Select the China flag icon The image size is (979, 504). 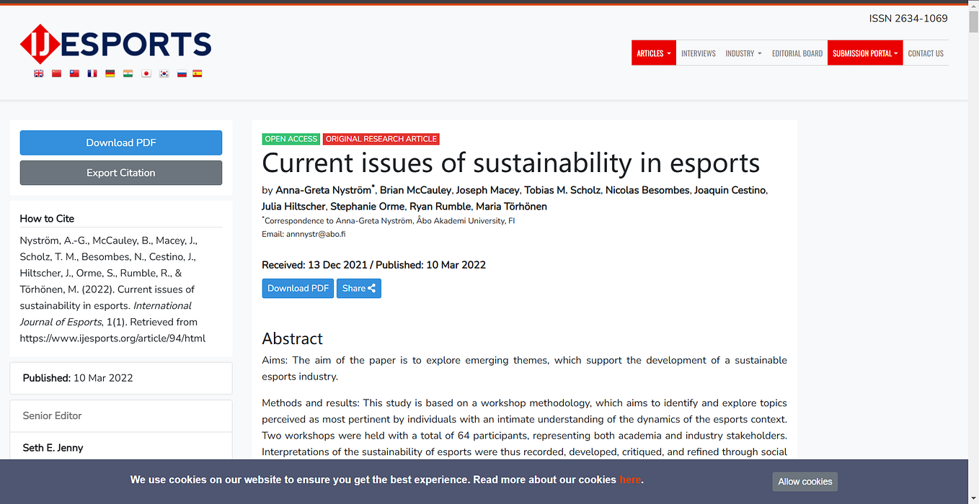(57, 73)
